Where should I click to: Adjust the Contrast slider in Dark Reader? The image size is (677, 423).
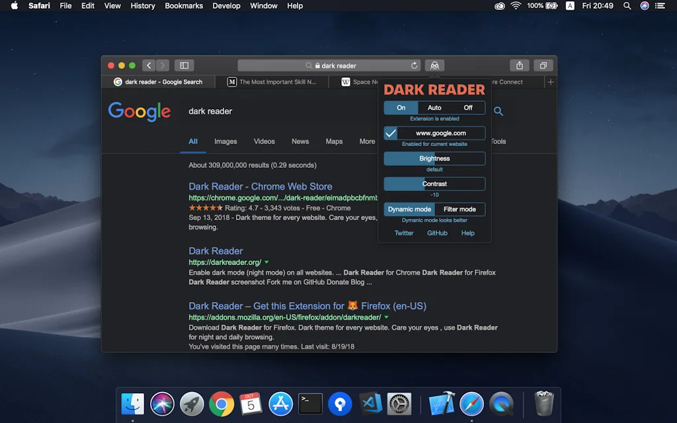434,183
